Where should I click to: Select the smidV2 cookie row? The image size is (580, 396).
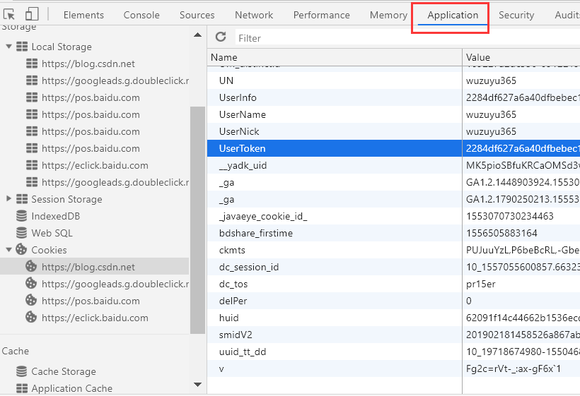pyautogui.click(x=393, y=335)
